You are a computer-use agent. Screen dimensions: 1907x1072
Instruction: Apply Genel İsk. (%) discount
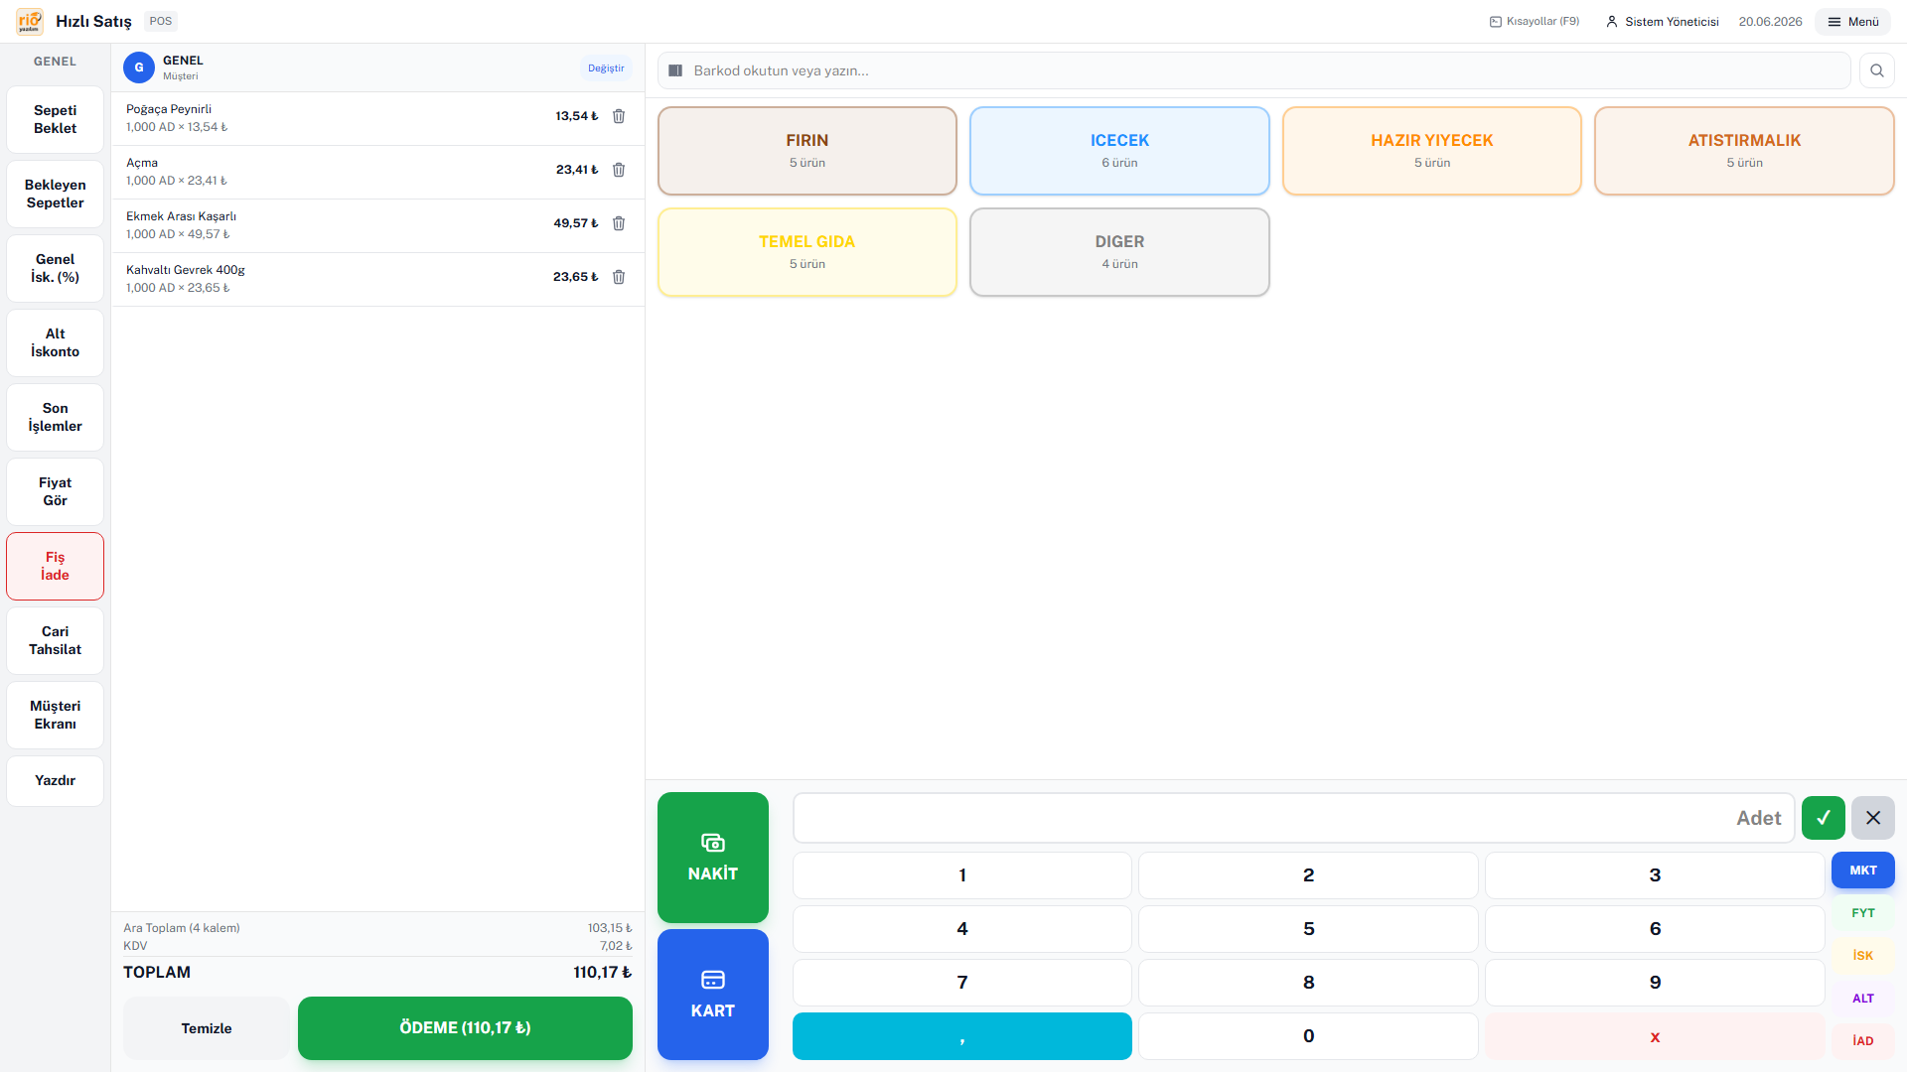(x=55, y=268)
